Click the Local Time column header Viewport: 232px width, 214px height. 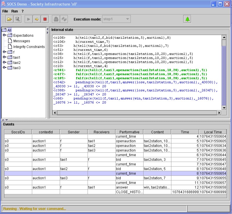[213, 132]
